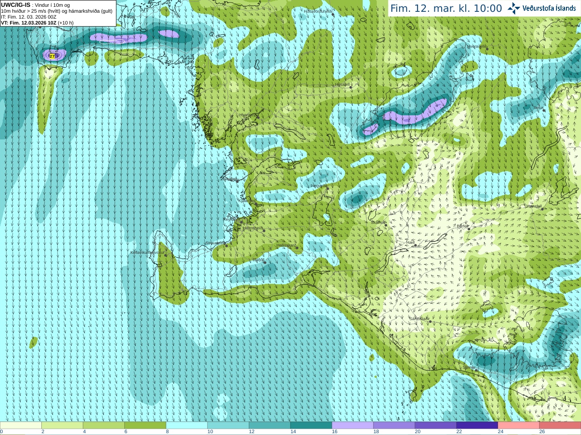Click the above-26 m/s red swatch

560,425
